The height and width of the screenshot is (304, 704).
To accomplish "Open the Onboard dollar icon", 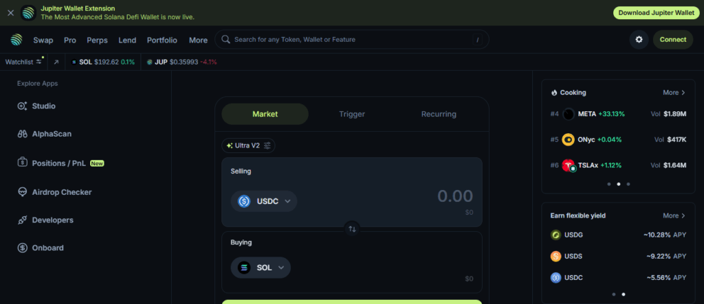I will 22,248.
